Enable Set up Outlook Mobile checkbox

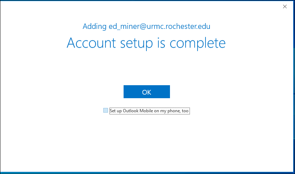pos(105,110)
